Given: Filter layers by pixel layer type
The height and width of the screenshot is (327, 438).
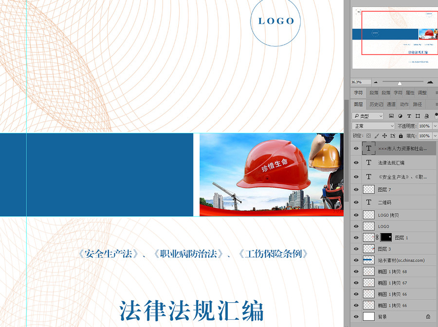Looking at the screenshot, I should click(391, 116).
